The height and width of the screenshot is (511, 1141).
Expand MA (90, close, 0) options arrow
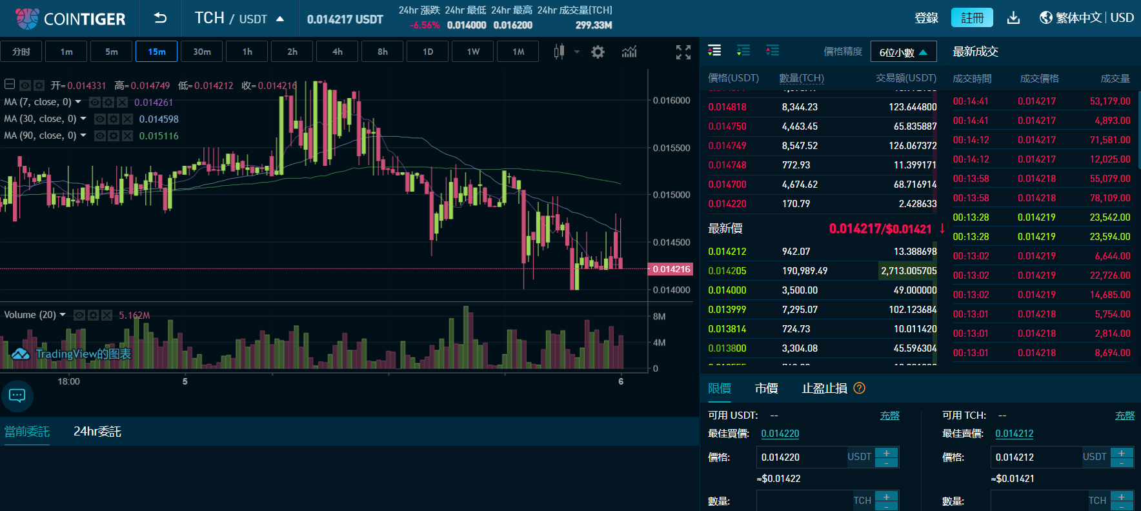(x=83, y=135)
